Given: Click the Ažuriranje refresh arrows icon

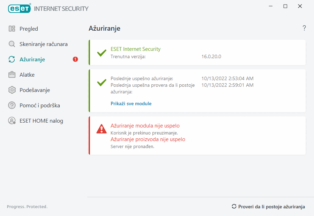Looking at the screenshot, I should coord(12,60).
